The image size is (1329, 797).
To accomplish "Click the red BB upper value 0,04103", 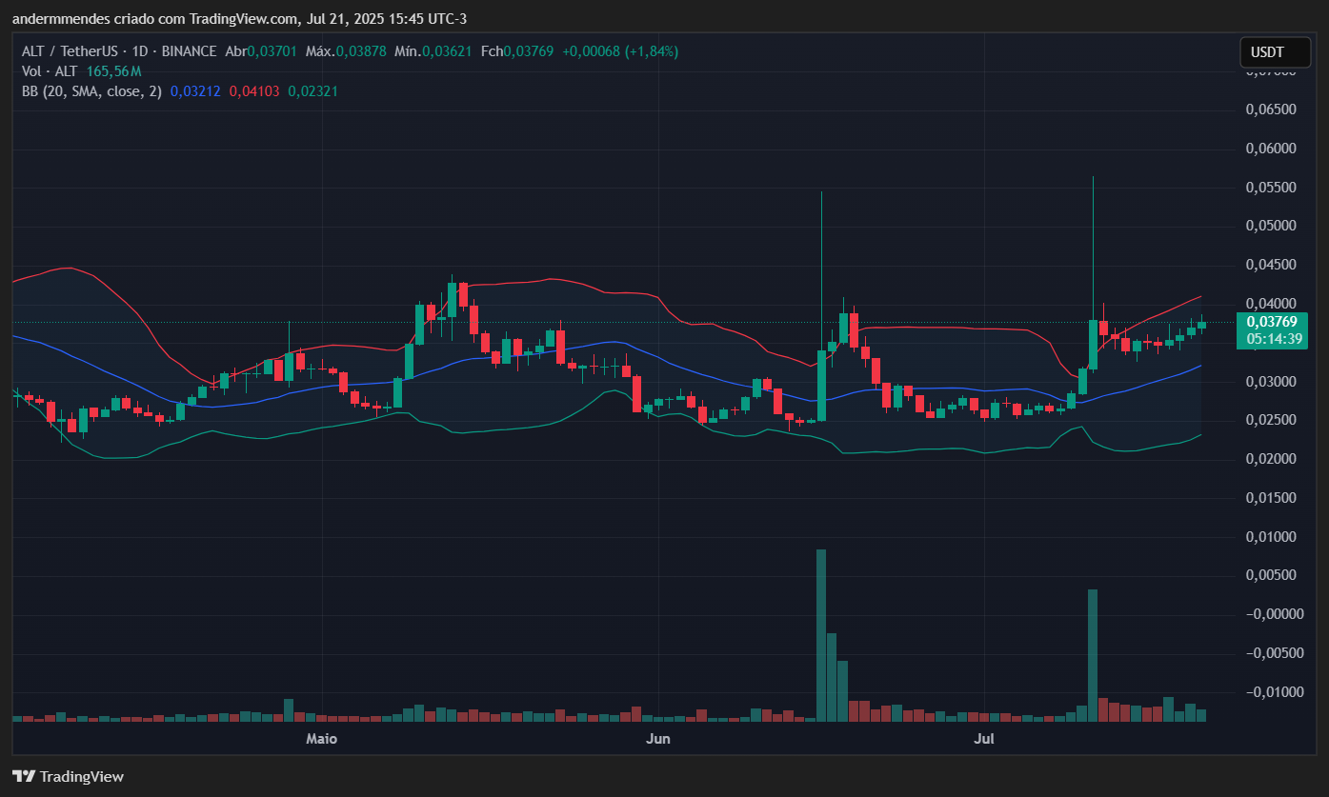I will [254, 91].
